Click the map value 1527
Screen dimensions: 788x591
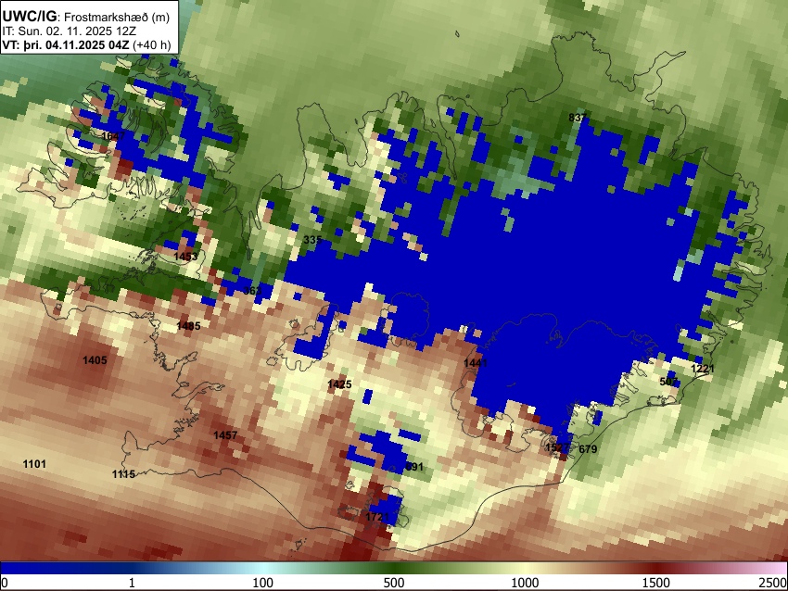coord(557,447)
